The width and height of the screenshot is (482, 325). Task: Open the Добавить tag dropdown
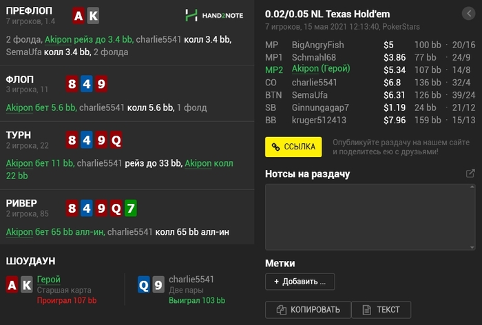coord(300,281)
